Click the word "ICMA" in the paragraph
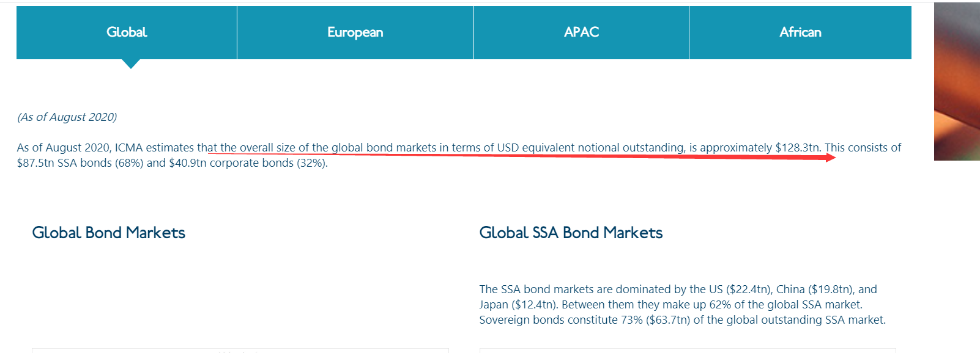 pyautogui.click(x=128, y=148)
